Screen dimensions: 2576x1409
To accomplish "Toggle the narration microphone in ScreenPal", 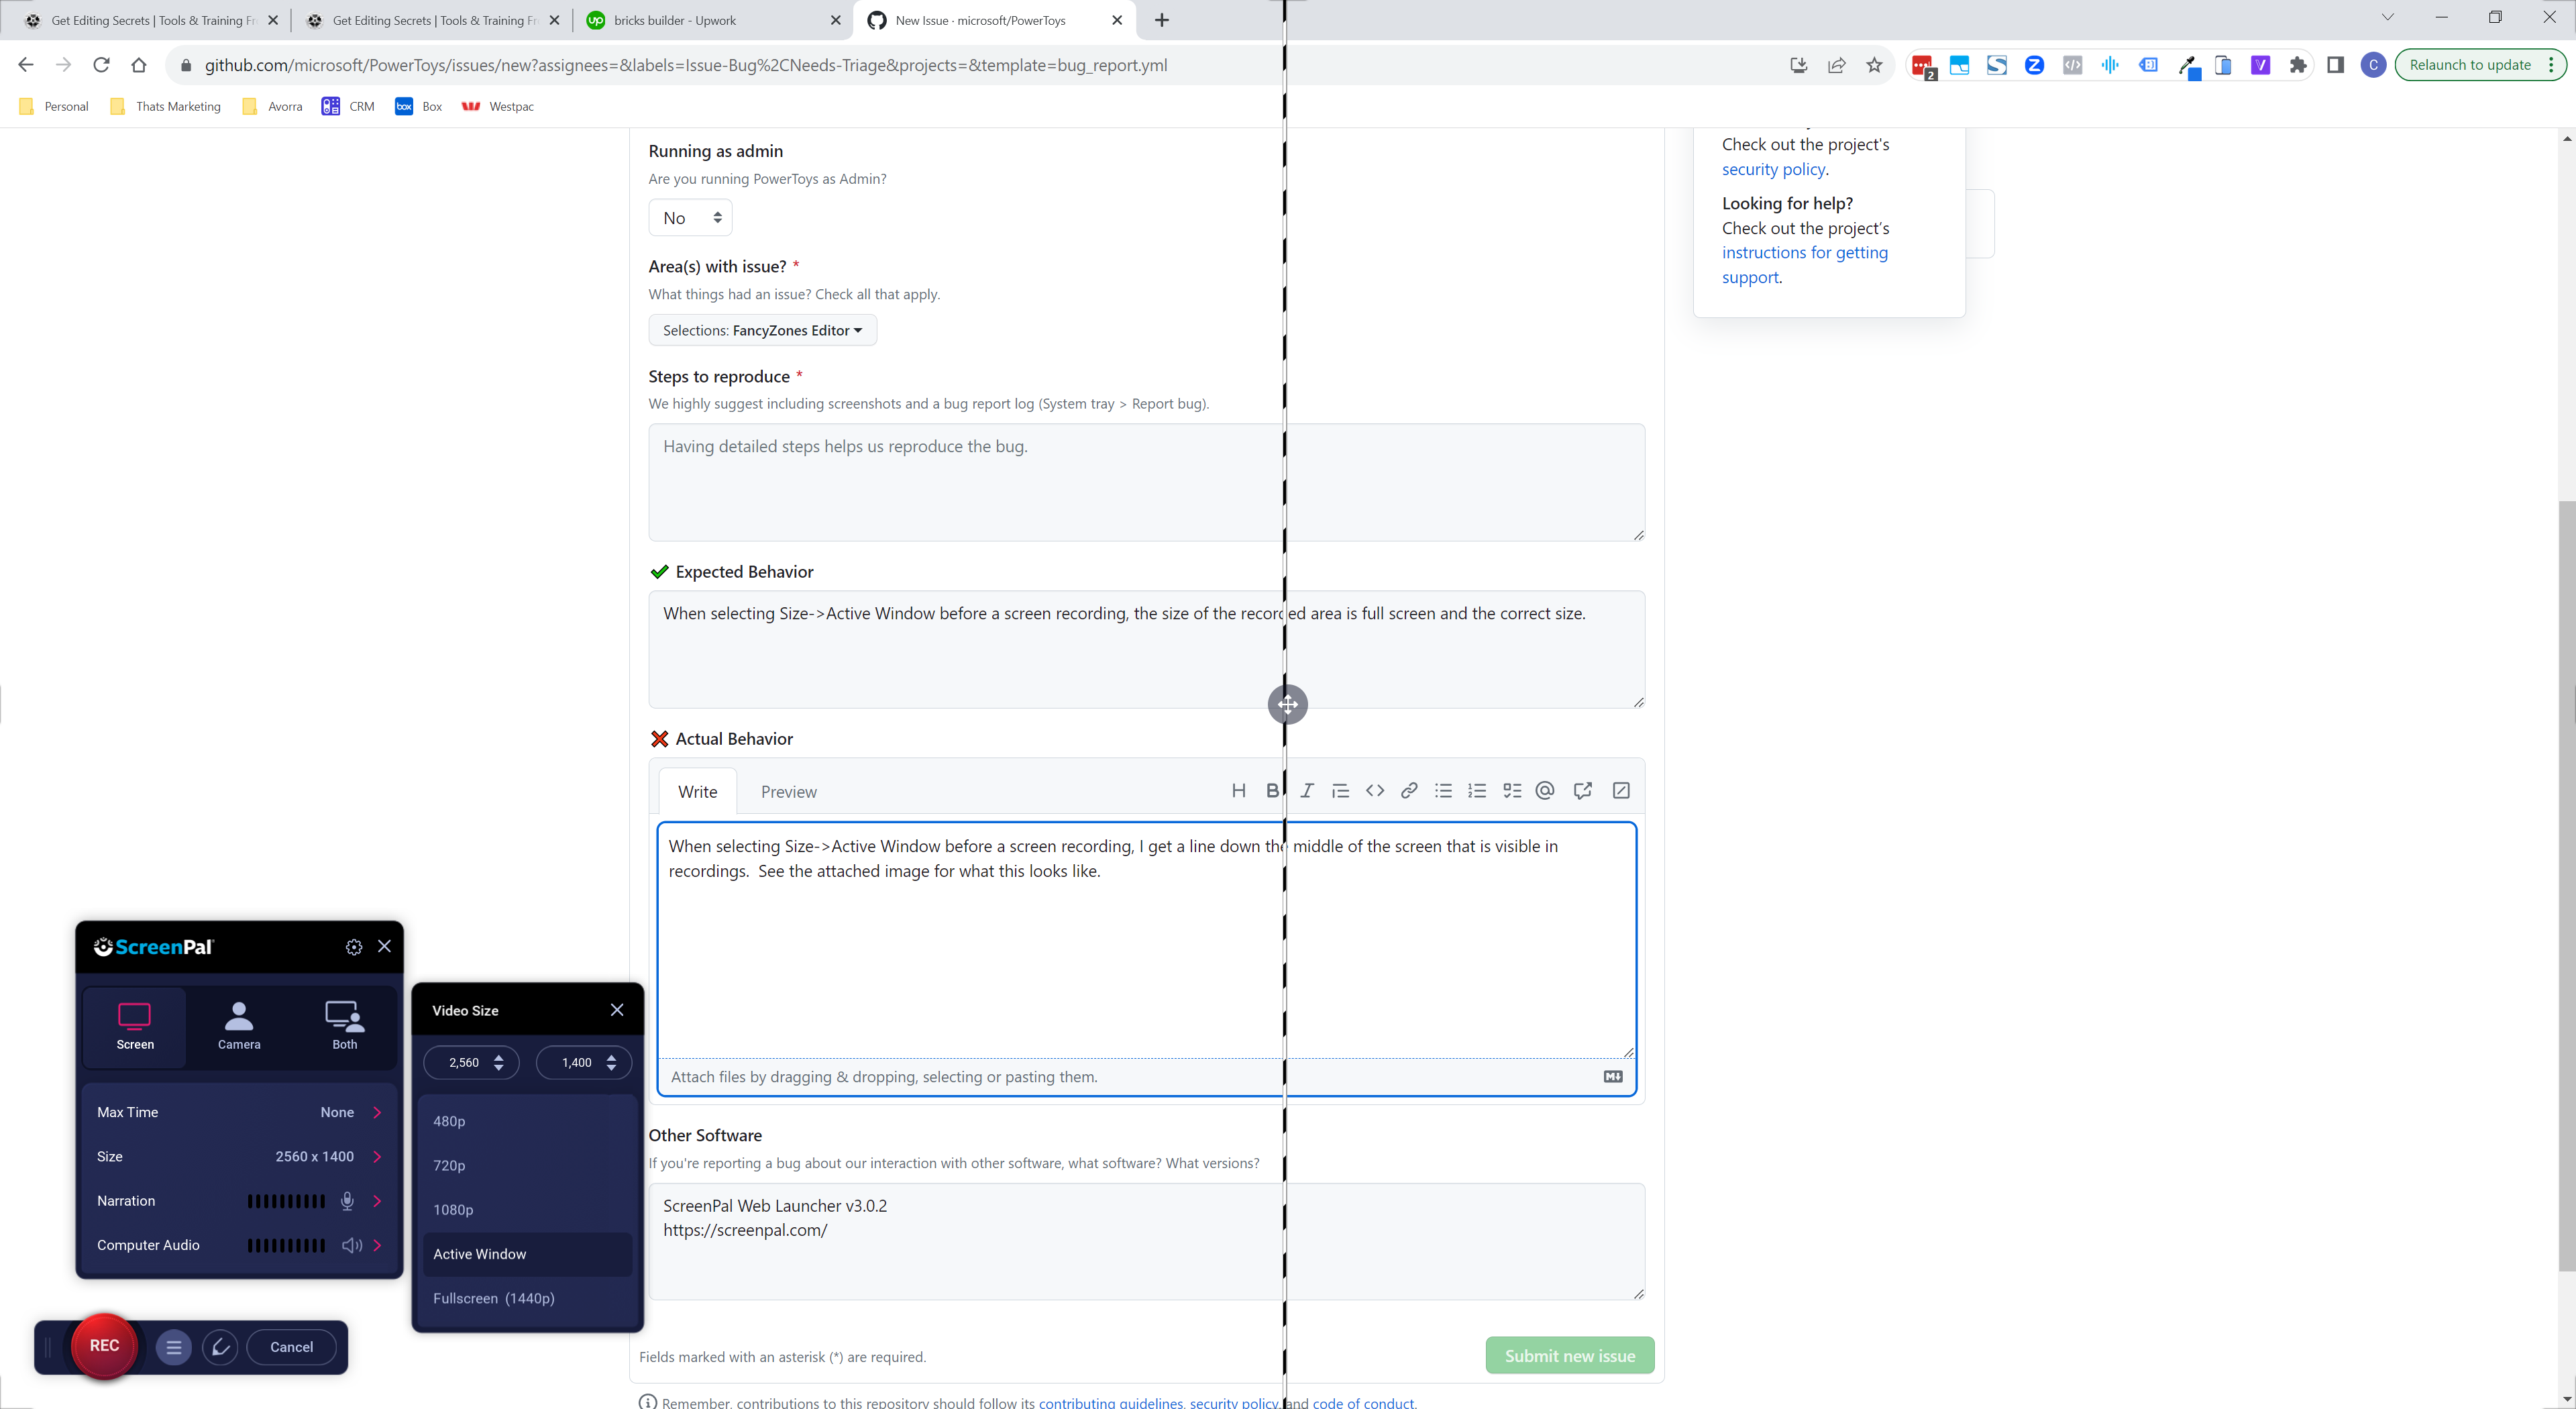I will 347,1201.
